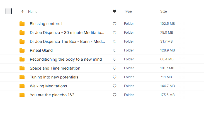Image resolution: width=204 pixels, height=133 pixels.
Task: Click the filled heart favorites column header
Action: pyautogui.click(x=115, y=11)
